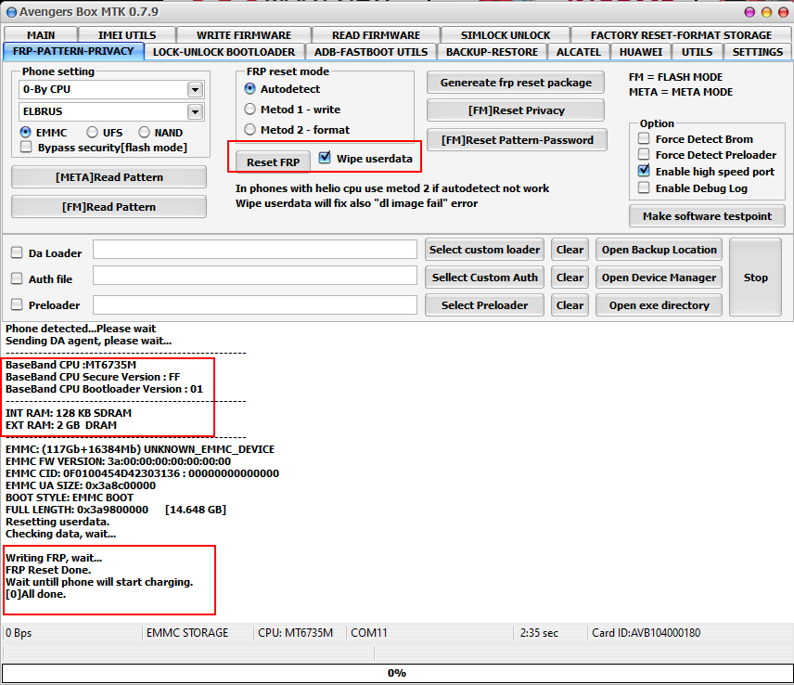This screenshot has width=794, height=685.
Task: Click Select custom loader button
Action: pyautogui.click(x=484, y=250)
